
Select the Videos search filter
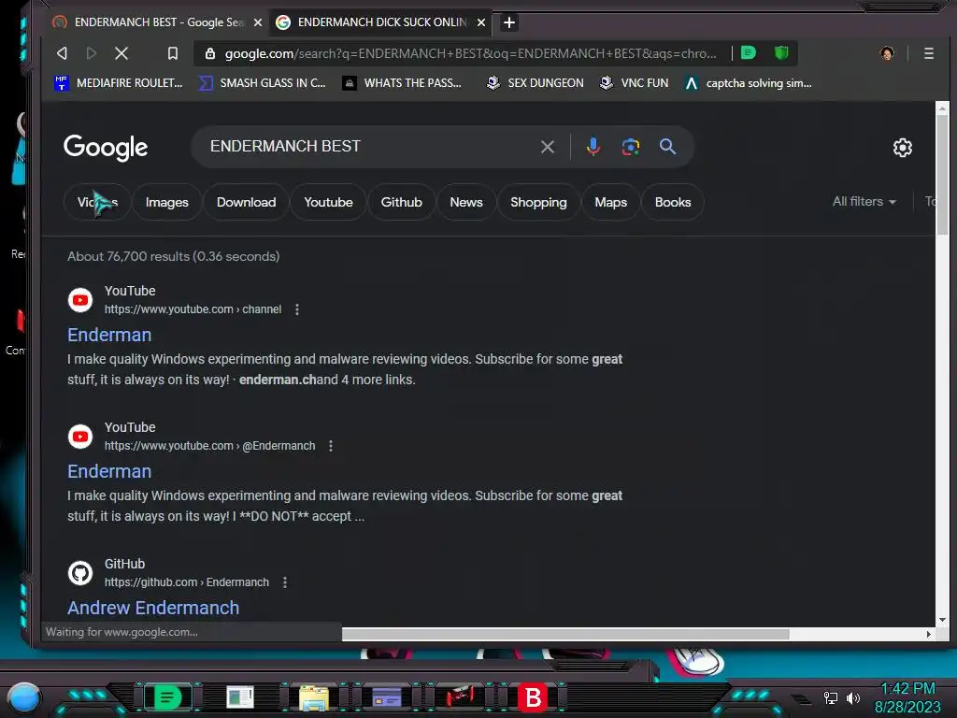[x=97, y=202]
